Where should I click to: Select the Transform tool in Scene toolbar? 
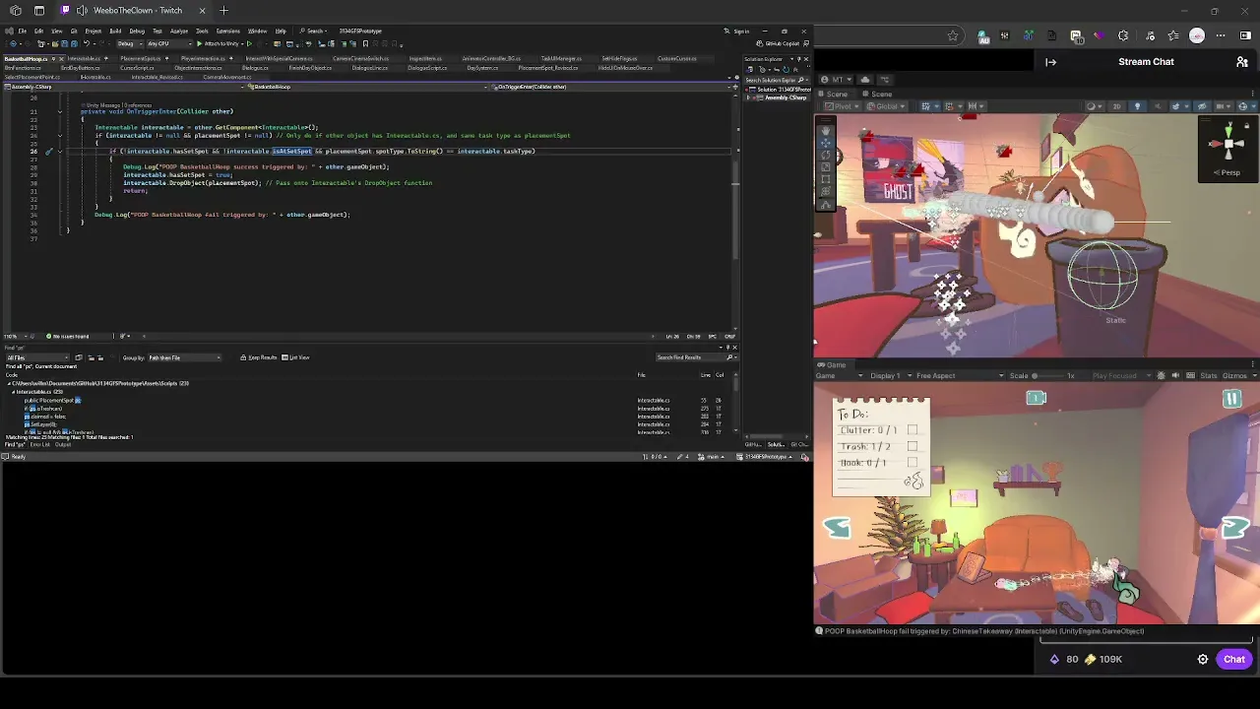point(826,191)
